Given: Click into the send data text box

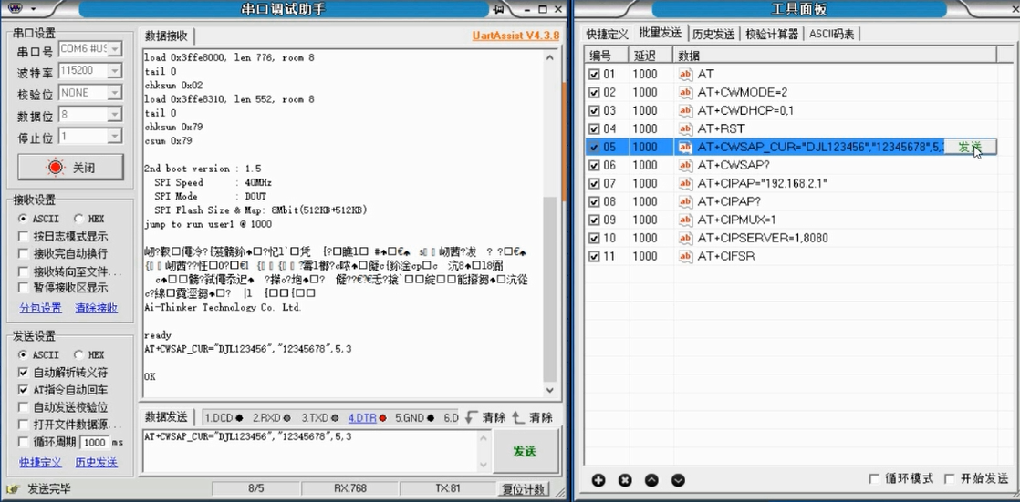Looking at the screenshot, I should click(x=309, y=451).
